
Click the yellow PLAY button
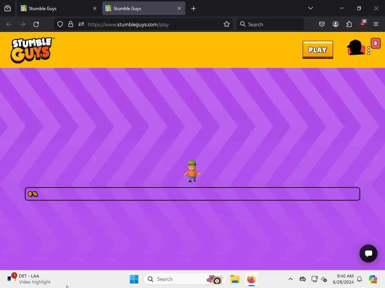318,50
